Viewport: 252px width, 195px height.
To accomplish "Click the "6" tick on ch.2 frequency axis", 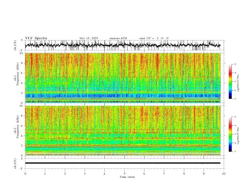I will coord(22,126).
